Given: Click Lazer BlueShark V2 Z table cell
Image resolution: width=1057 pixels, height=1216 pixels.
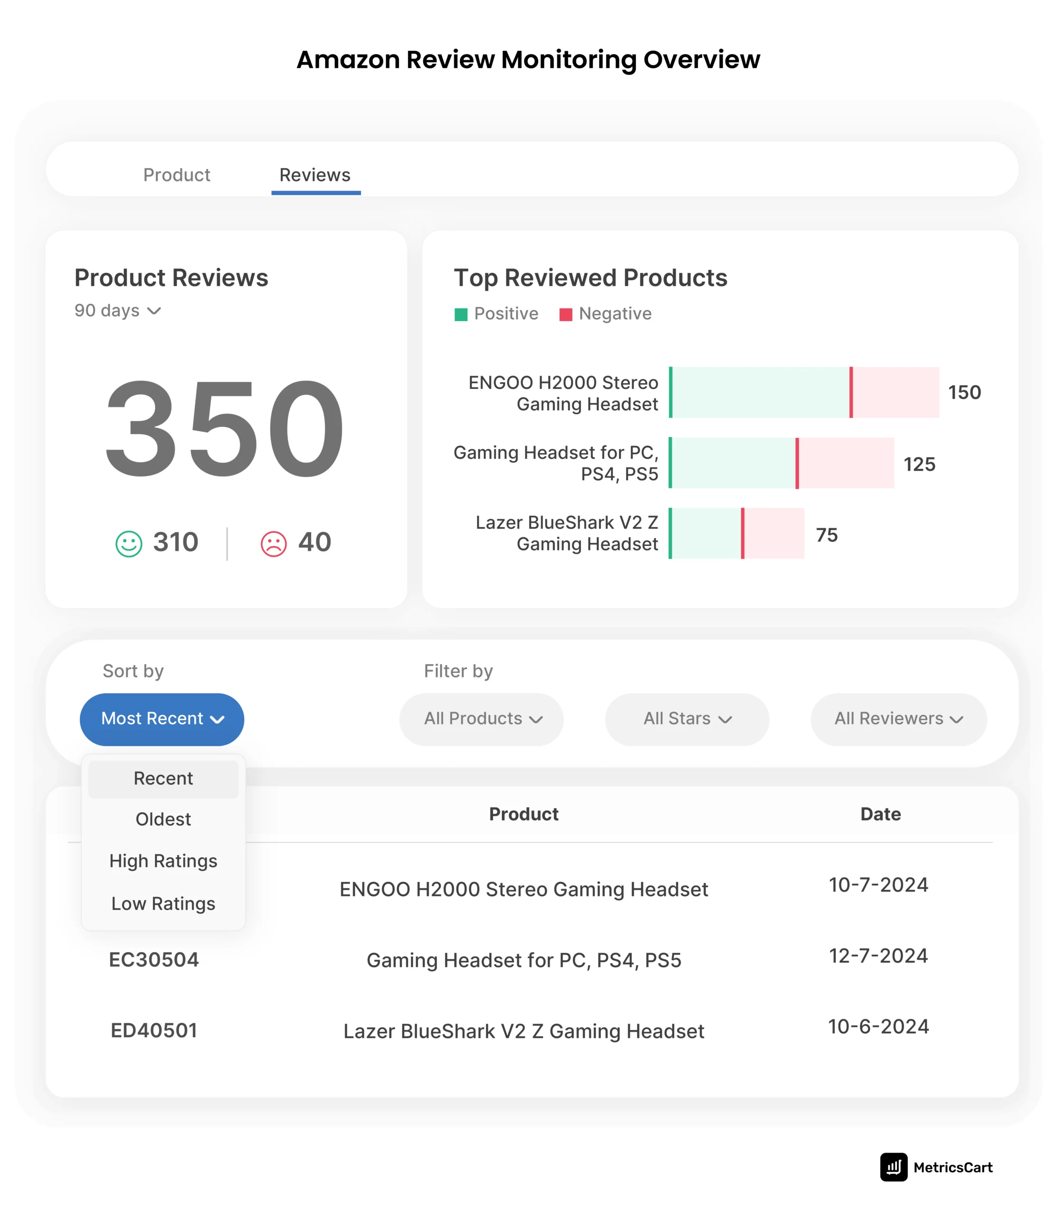Looking at the screenshot, I should point(524,1031).
